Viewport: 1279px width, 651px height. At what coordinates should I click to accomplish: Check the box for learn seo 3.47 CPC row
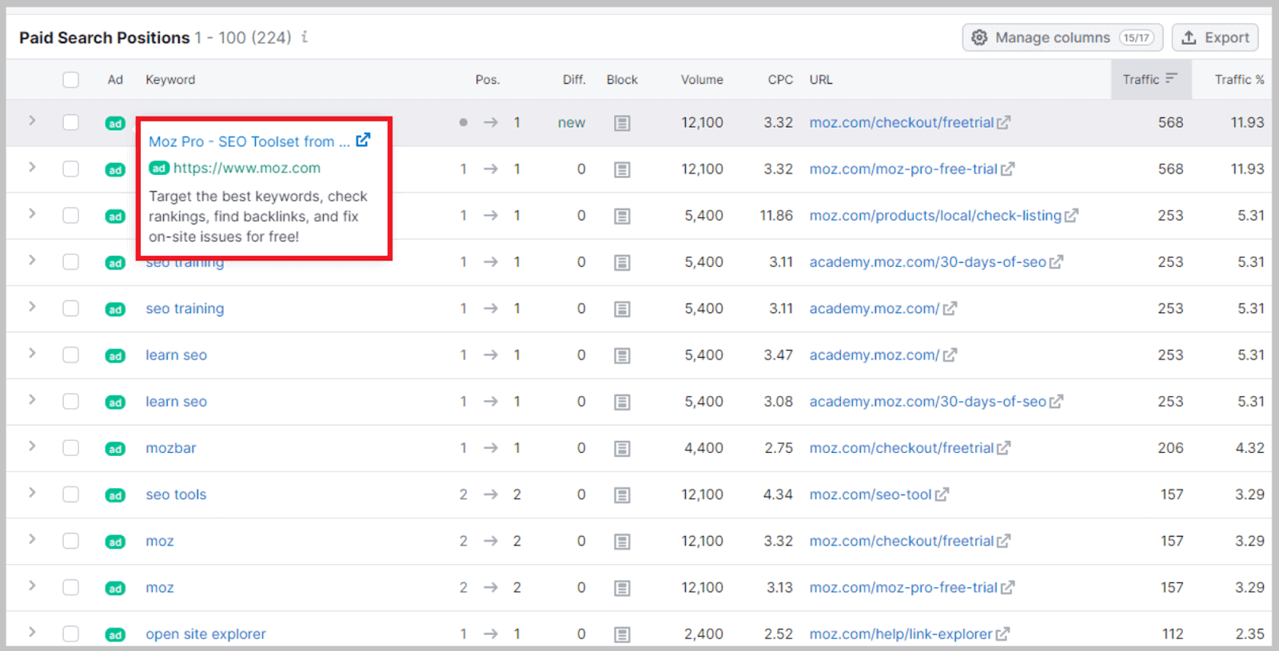(71, 355)
